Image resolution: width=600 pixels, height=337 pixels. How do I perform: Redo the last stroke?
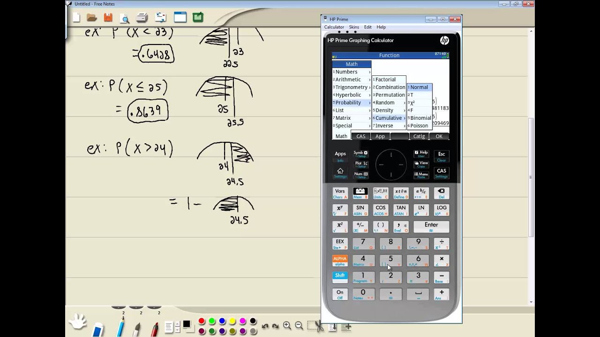click(276, 326)
